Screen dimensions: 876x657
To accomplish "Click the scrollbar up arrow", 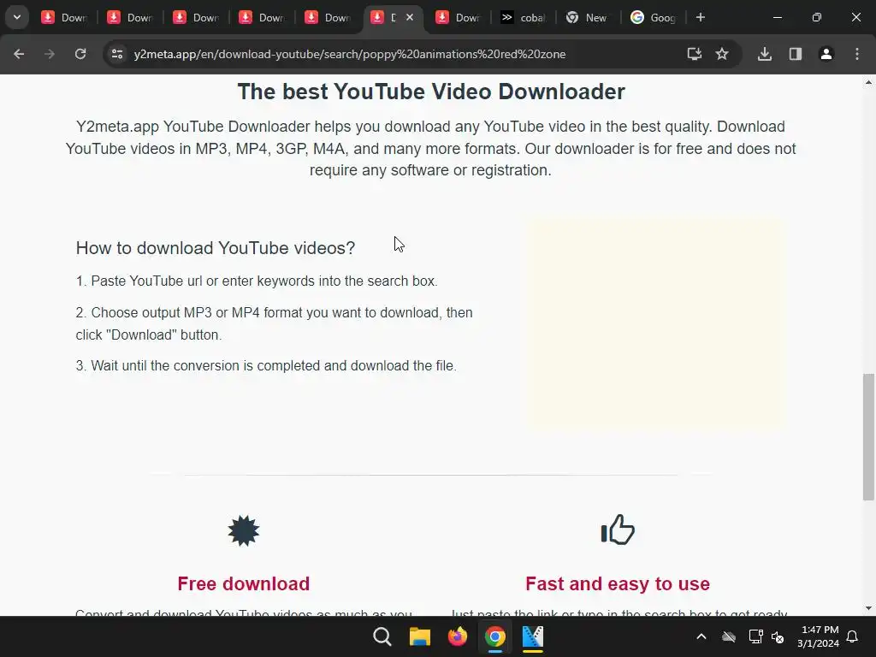I will pos(868,82).
